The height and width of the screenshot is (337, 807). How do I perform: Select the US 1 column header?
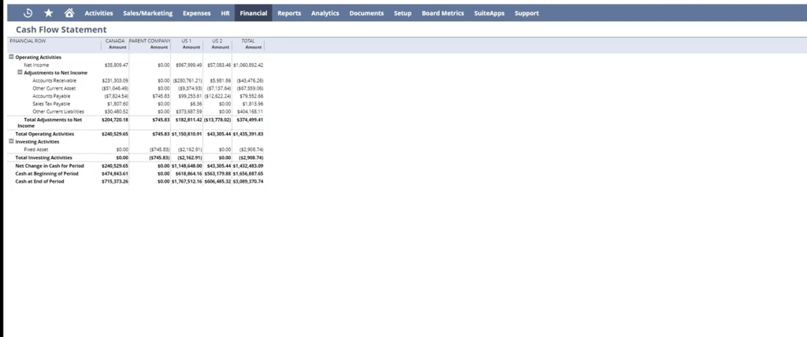[x=186, y=41]
